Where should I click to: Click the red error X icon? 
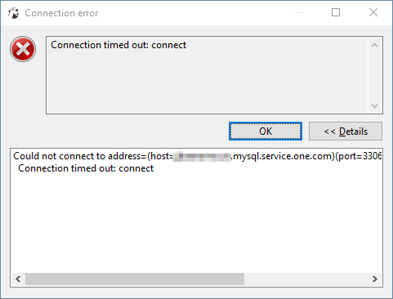click(23, 49)
